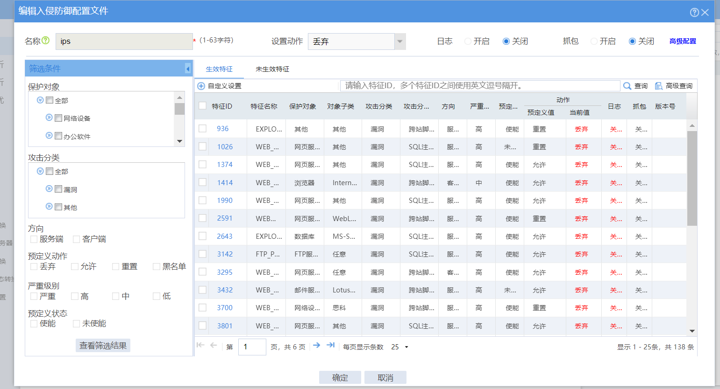Click the 保护对象 tree scroll down arrow
720x389 pixels.
pyautogui.click(x=179, y=141)
